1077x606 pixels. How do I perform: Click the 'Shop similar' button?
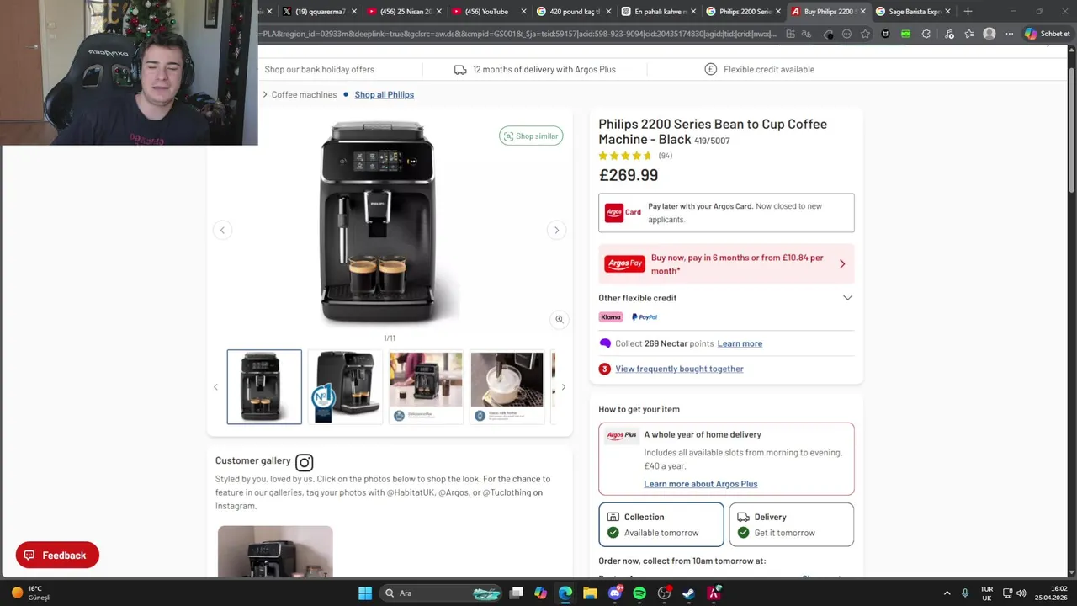click(x=531, y=136)
